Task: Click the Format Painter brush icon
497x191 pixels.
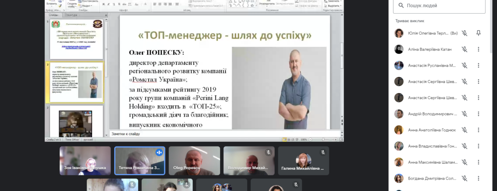Action: tap(60, 6)
